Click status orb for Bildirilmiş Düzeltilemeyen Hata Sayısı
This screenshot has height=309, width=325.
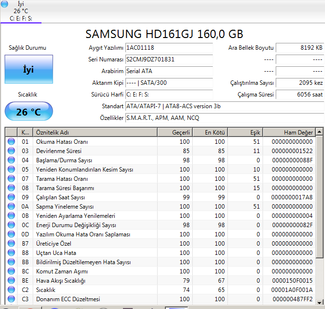[11, 262]
